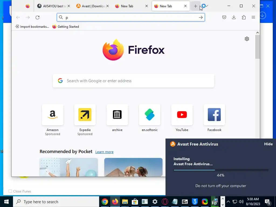Go forward using the forward arrow

(x=28, y=18)
